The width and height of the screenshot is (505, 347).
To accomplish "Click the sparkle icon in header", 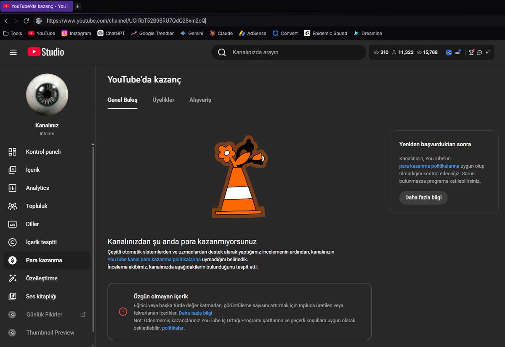I will tap(487, 53).
